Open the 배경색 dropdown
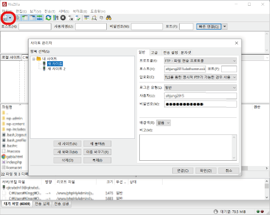Image resolution: width=270 pixels, height=215 pixels. click(x=163, y=123)
